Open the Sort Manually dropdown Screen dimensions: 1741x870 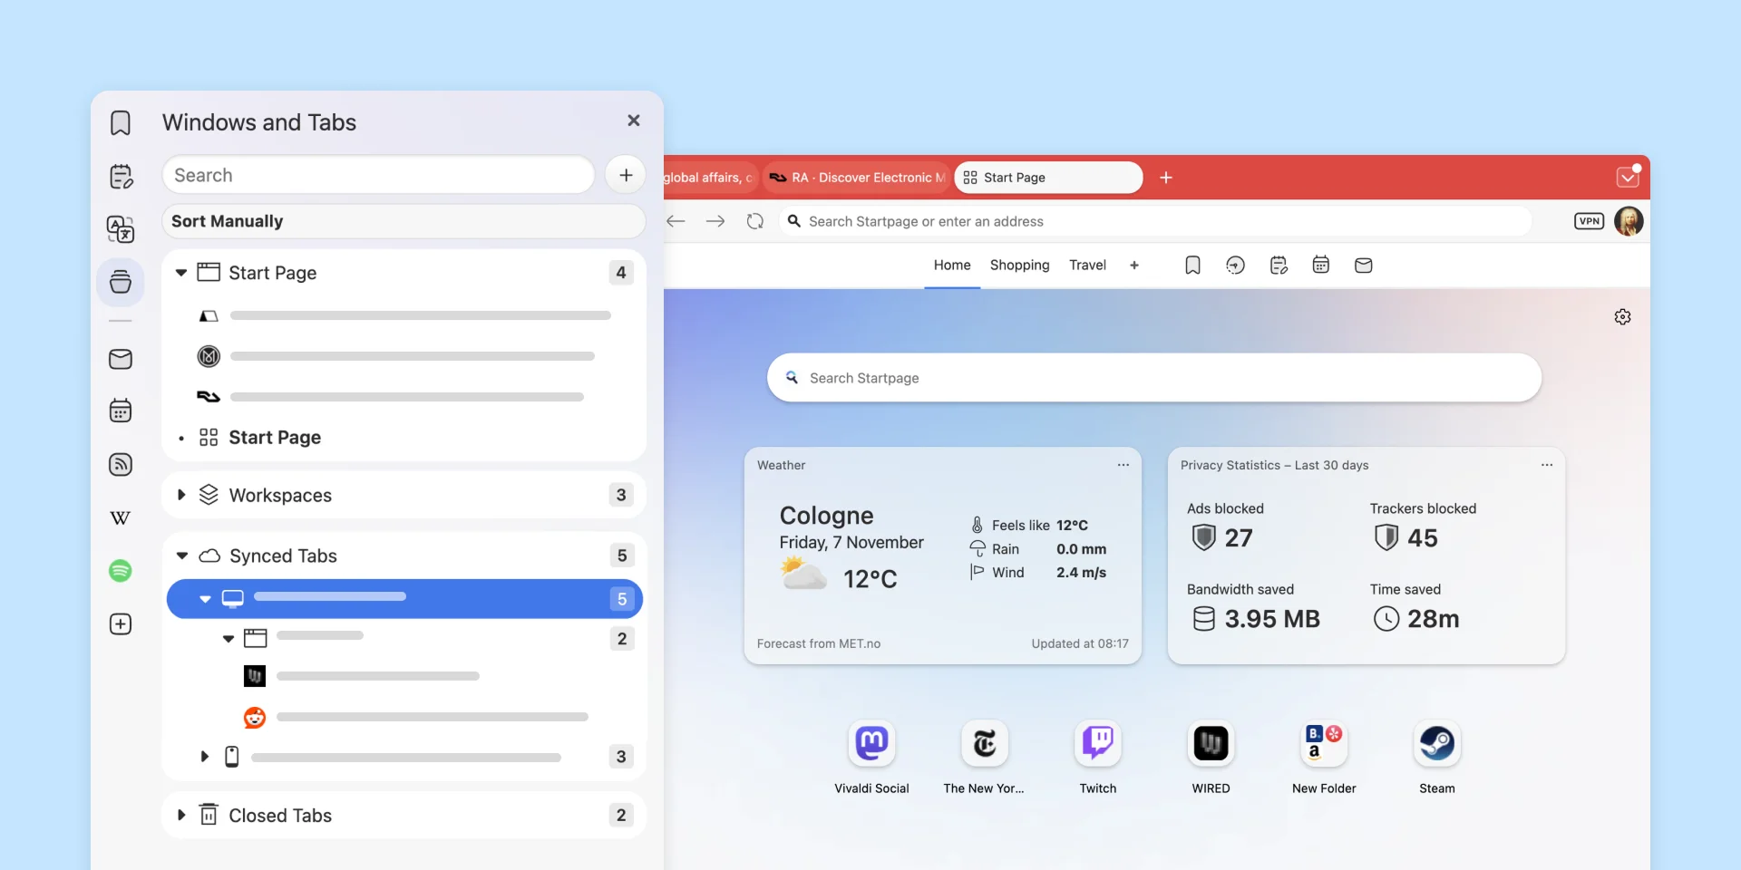tap(404, 221)
